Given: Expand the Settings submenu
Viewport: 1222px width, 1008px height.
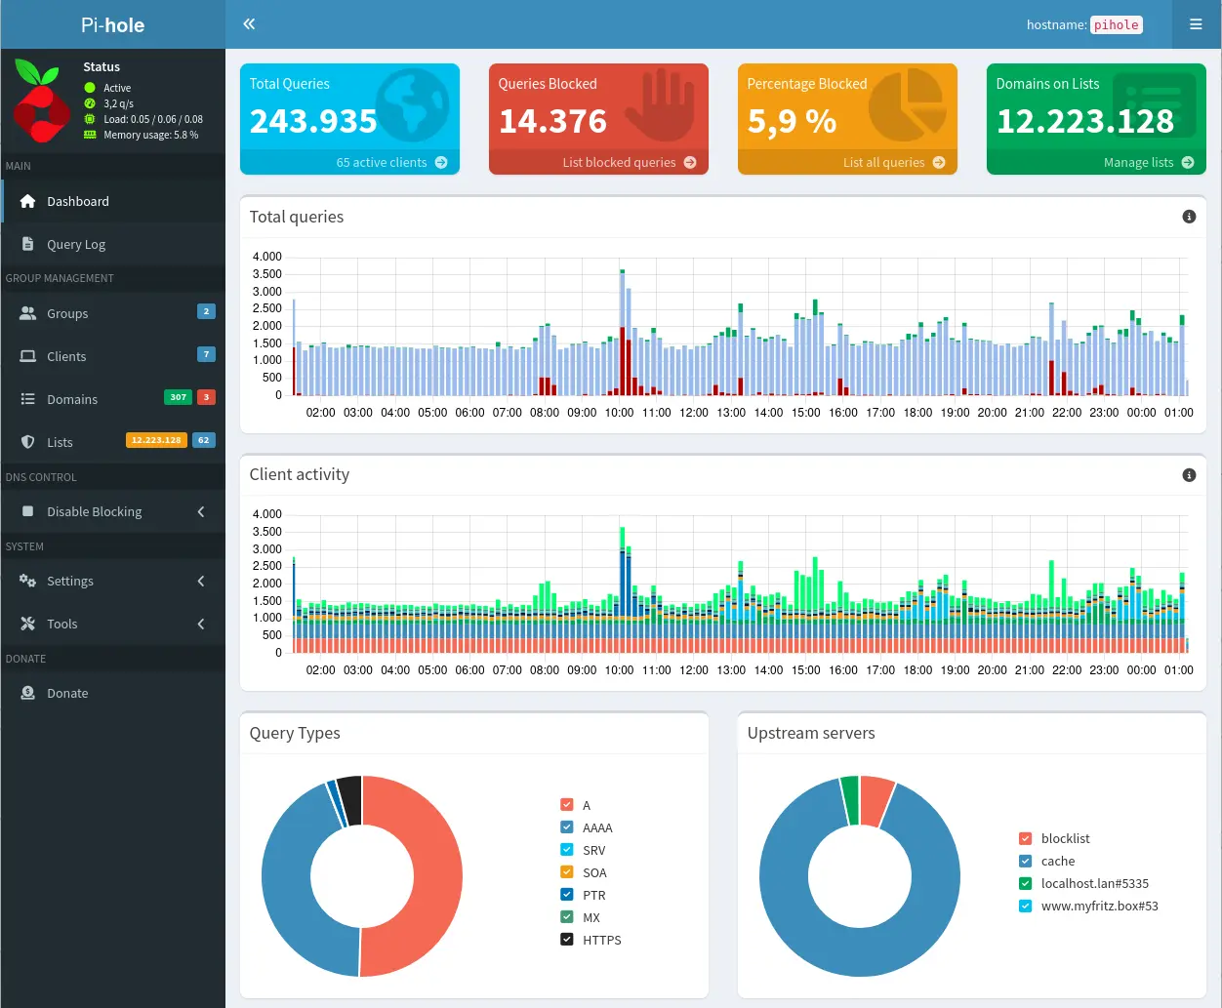Looking at the screenshot, I should pyautogui.click(x=201, y=581).
